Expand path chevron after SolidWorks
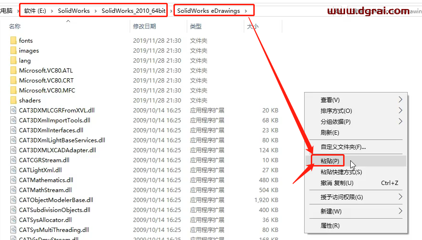This screenshot has height=240, width=422. pos(96,11)
